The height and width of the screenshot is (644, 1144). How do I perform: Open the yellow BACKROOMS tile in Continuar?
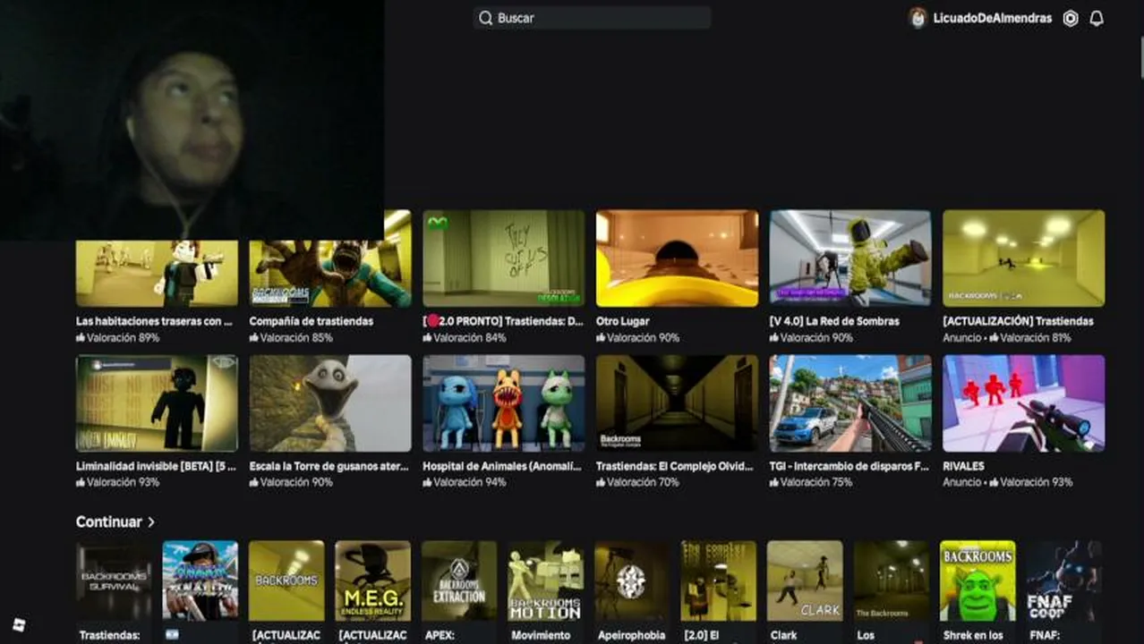[286, 580]
